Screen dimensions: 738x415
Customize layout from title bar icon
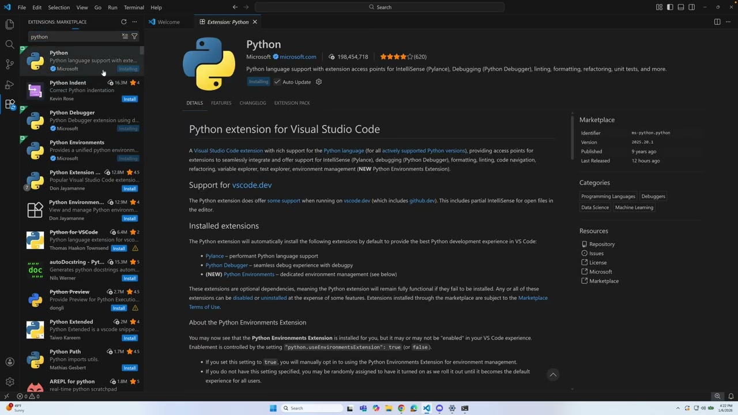point(659,7)
